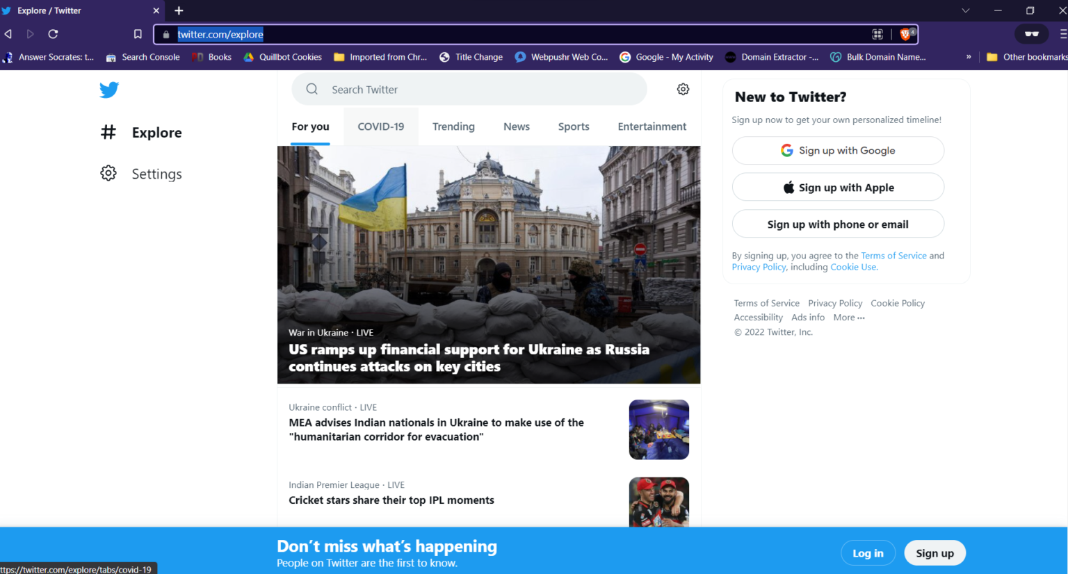The image size is (1068, 574).
Task: Open the Other bookmarks folder
Action: click(x=1027, y=57)
